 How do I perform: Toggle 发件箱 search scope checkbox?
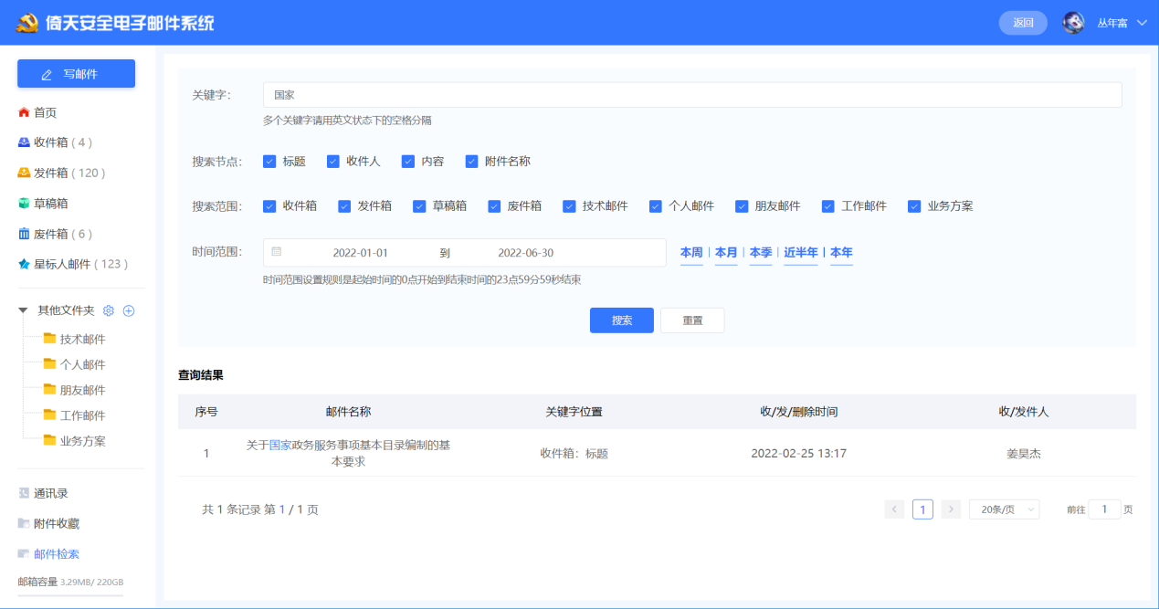344,206
